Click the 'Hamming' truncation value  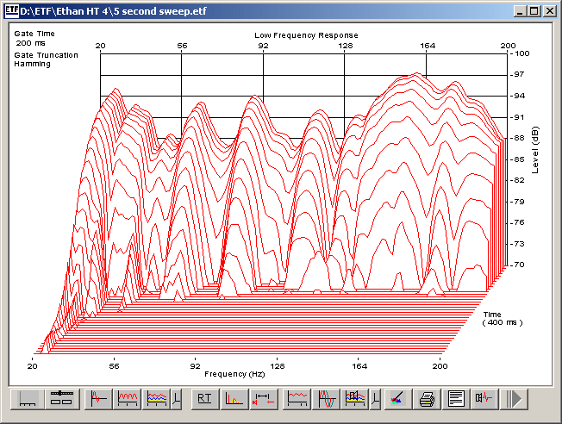(x=32, y=64)
